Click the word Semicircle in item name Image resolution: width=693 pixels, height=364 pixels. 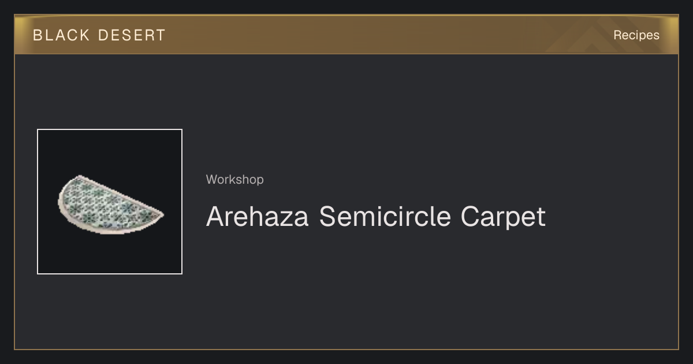click(x=385, y=216)
